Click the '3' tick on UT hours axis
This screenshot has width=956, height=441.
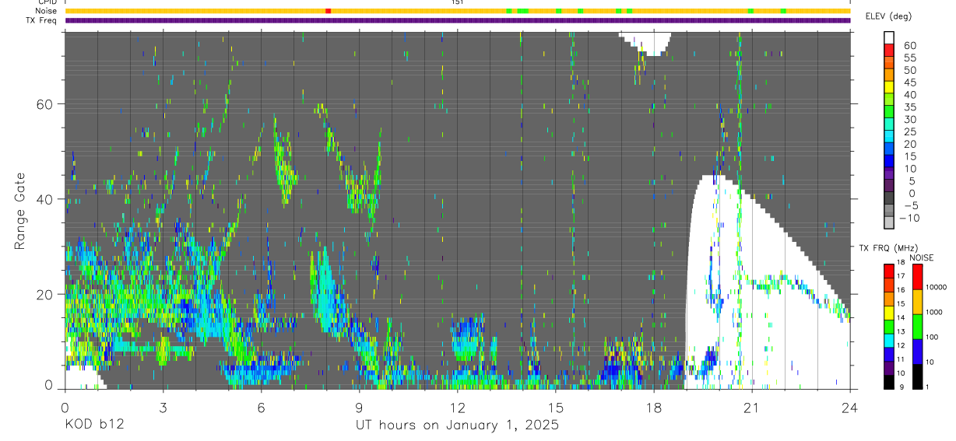pos(163,407)
